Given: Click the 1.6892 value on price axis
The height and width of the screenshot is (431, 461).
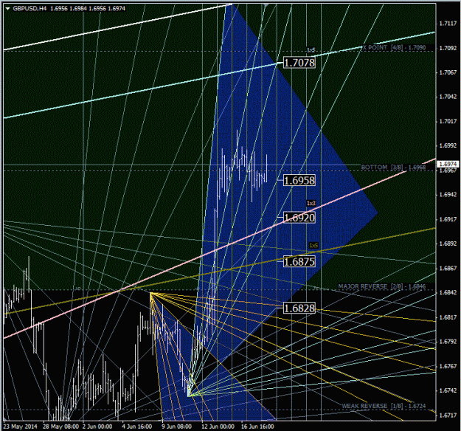Looking at the screenshot, I should tap(448, 244).
